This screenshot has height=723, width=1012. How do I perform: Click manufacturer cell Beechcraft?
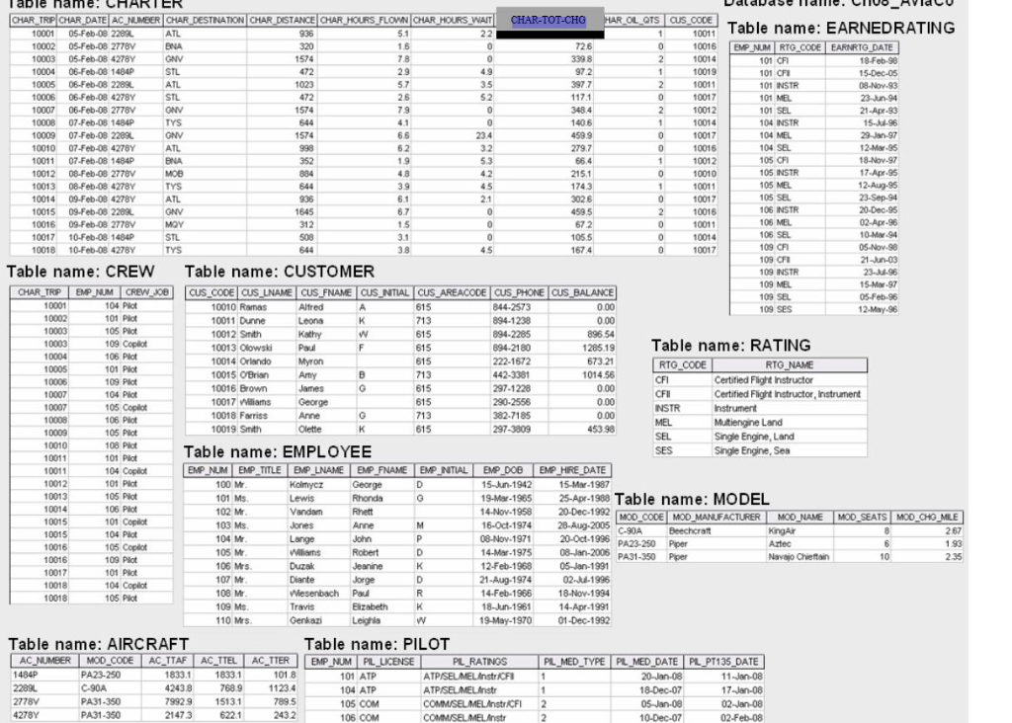[689, 530]
